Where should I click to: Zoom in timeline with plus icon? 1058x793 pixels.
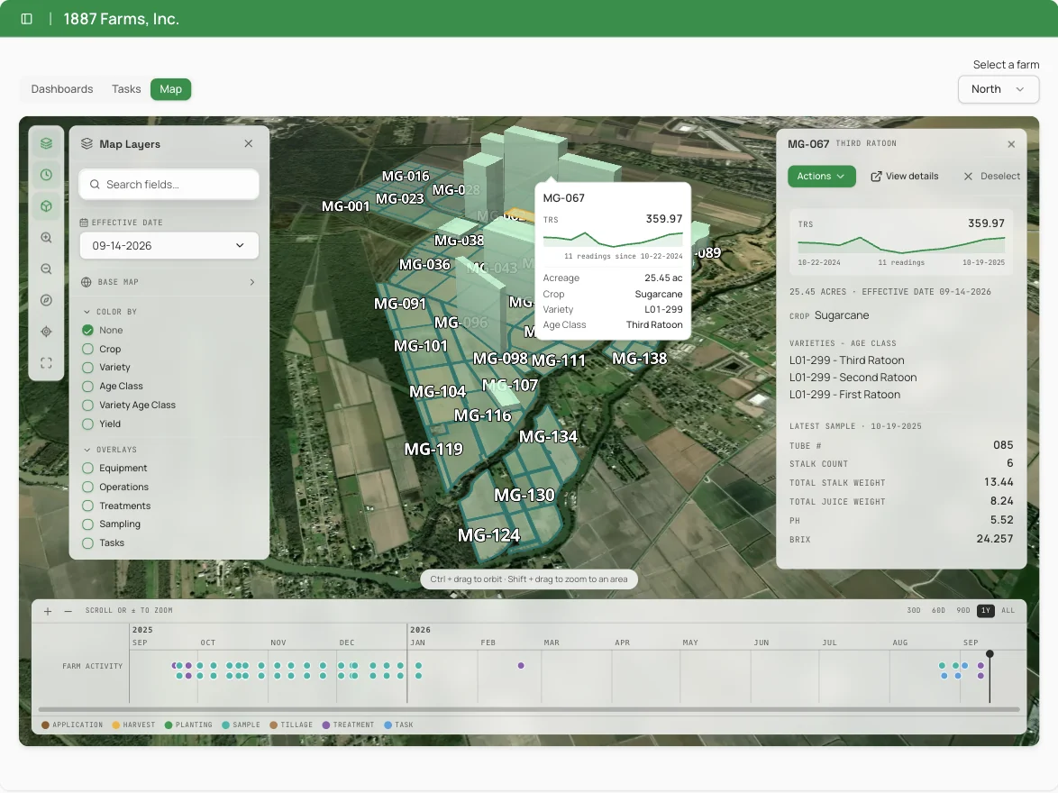click(48, 612)
